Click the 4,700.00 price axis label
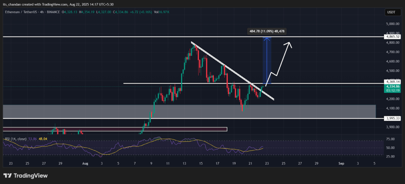This screenshot has height=184, width=405. pos(393,52)
